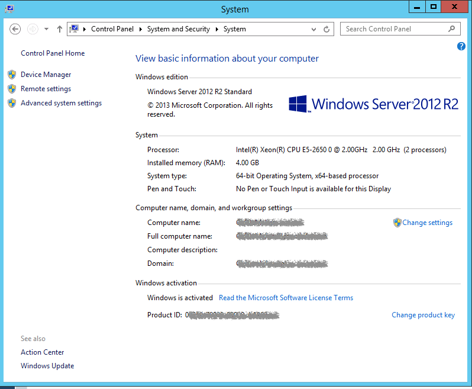This screenshot has width=472, height=389.
Task: Expand the arrow after System and Security
Action: coord(216,29)
